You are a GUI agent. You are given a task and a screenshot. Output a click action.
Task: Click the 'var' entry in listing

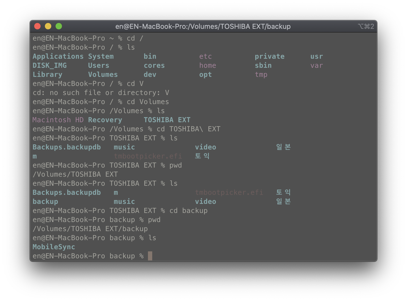pos(317,66)
